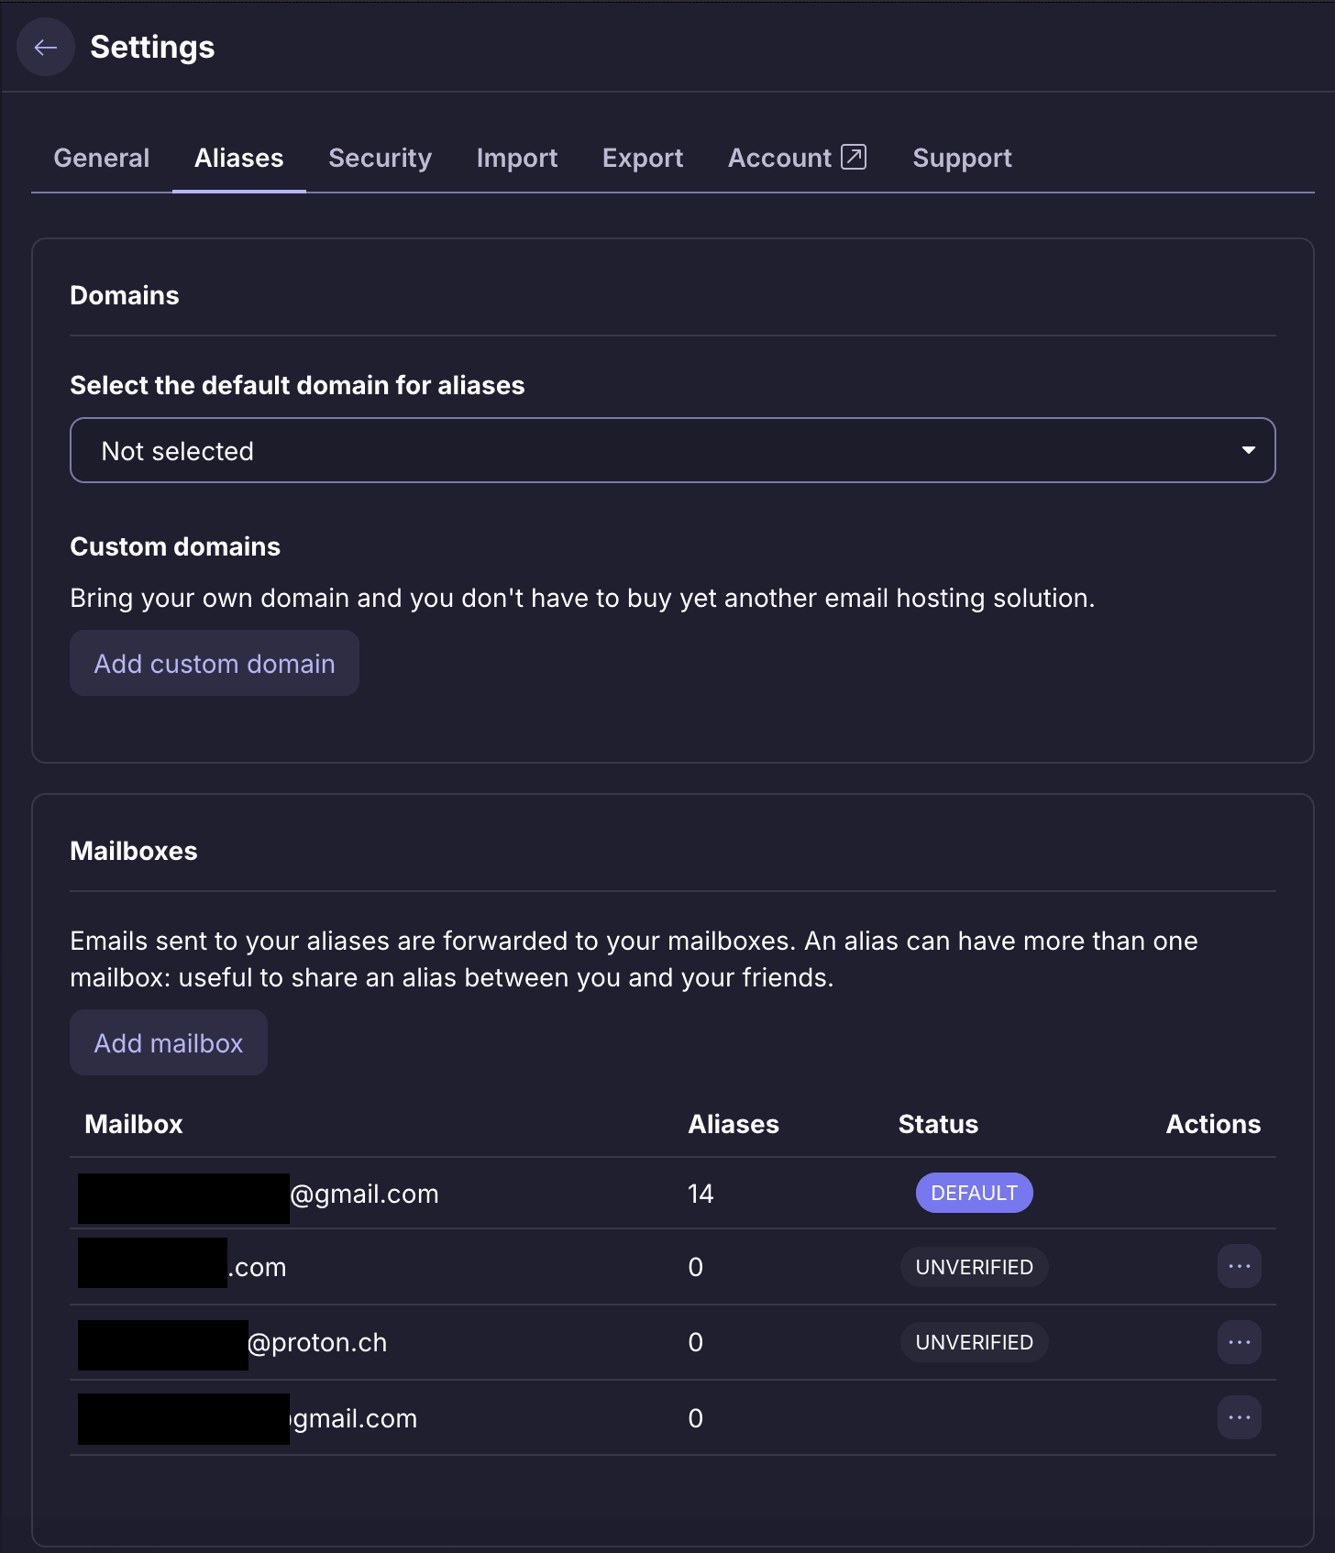
Task: Click the back arrow icon
Action: click(x=45, y=48)
